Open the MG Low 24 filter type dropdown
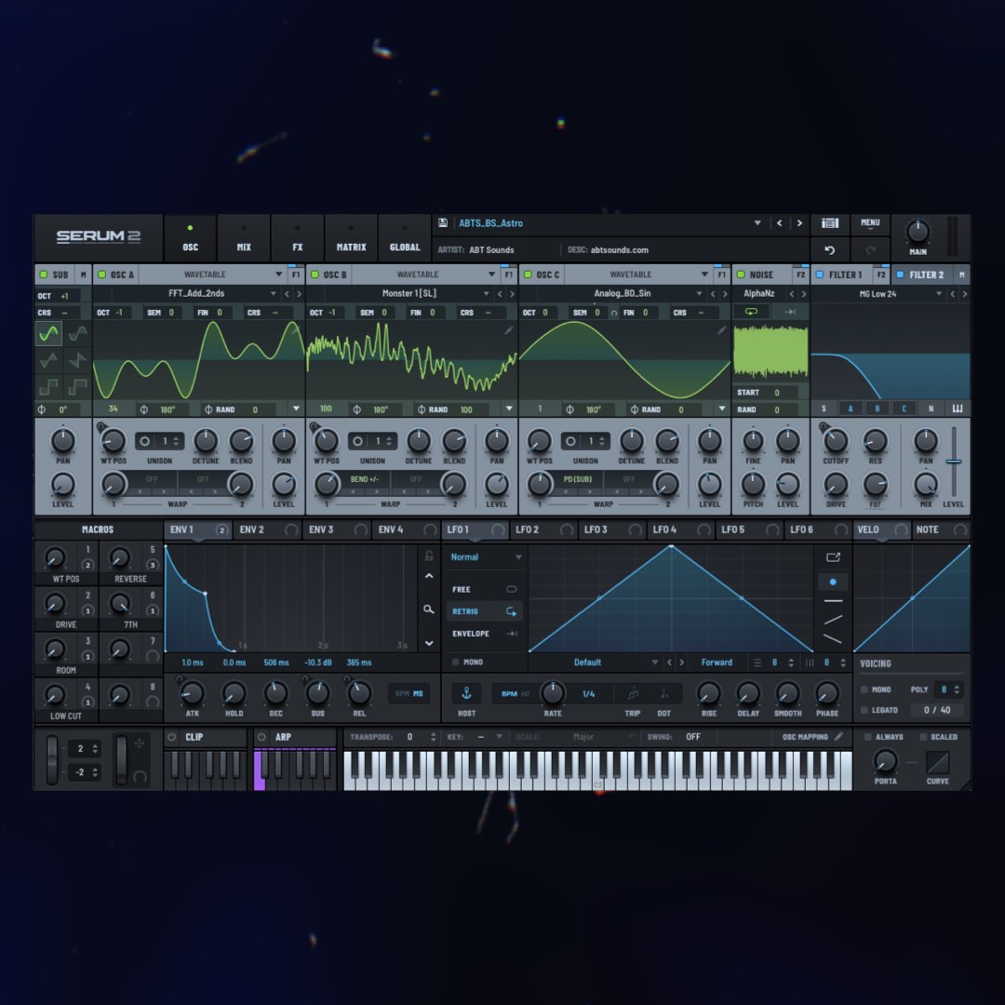 (939, 294)
